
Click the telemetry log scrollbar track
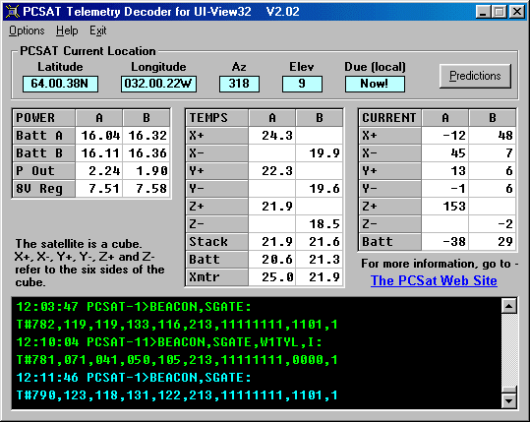click(509, 350)
